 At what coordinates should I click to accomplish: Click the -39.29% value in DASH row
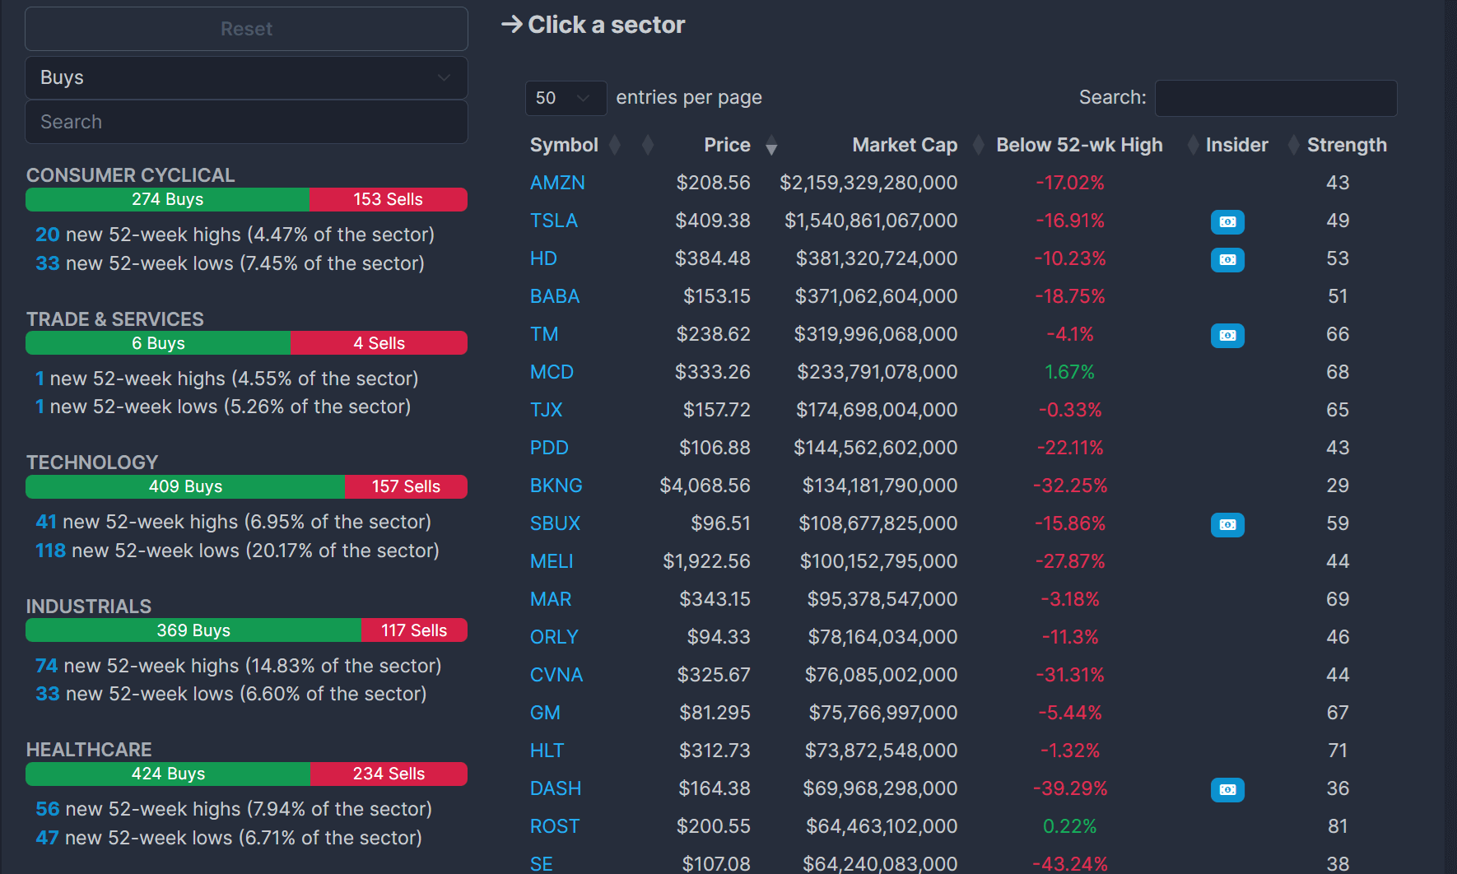[x=1070, y=788]
